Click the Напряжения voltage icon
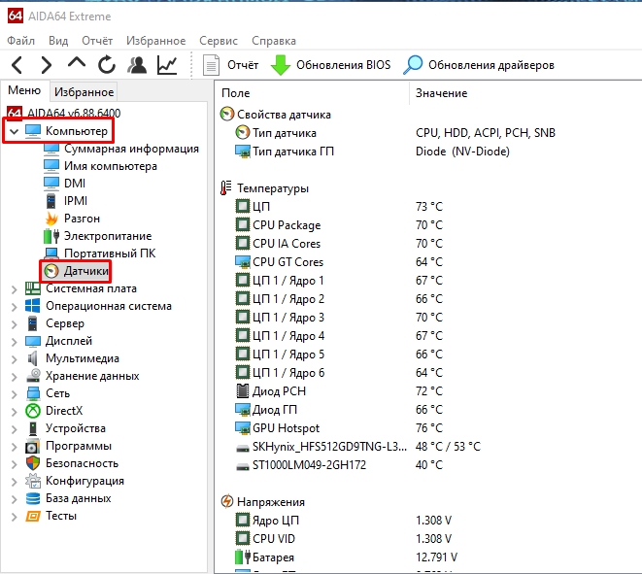This screenshot has height=574, width=642. 227,501
